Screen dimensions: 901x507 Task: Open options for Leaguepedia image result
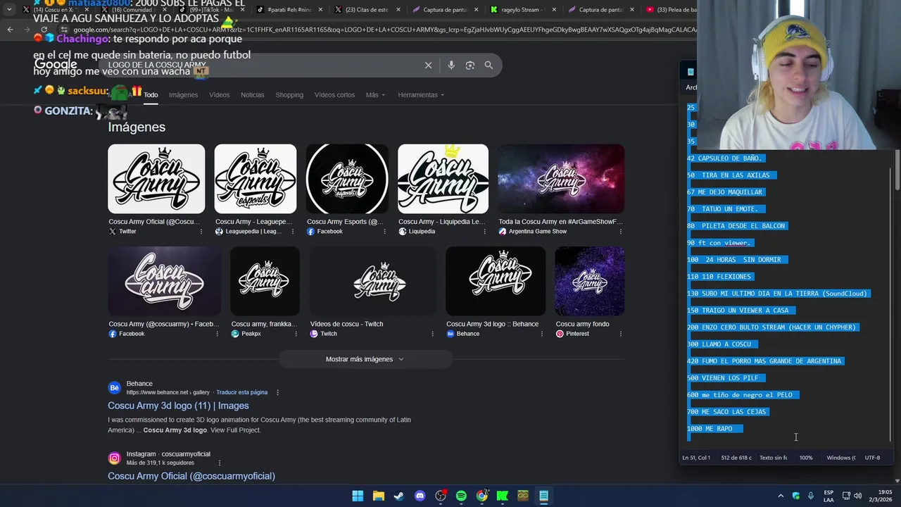[x=292, y=232]
